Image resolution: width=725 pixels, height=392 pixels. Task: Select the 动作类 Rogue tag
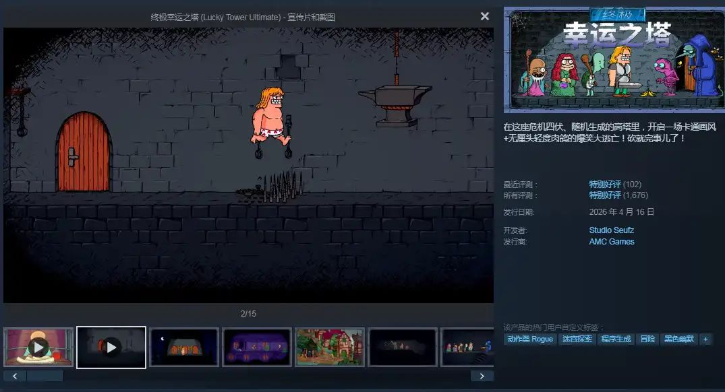pos(530,339)
